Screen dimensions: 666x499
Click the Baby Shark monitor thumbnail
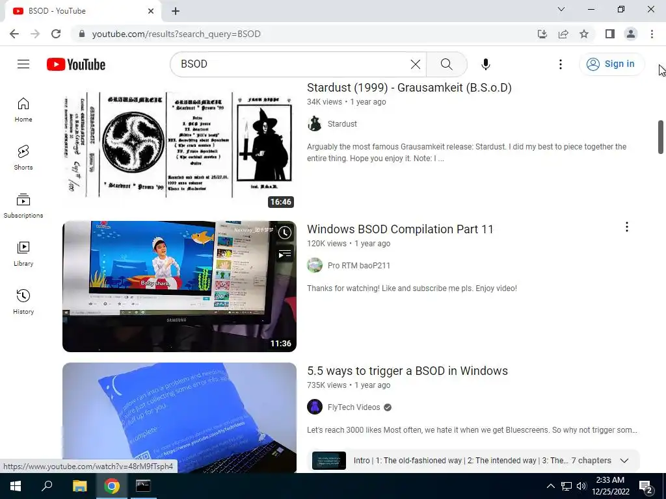tap(180, 287)
